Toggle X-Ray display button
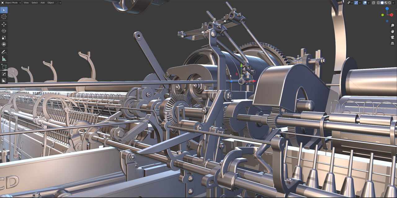The height and width of the screenshot is (198, 397). point(373,3)
